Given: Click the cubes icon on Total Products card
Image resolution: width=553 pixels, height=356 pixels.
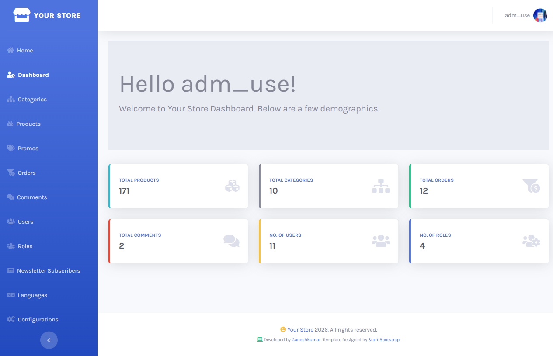Looking at the screenshot, I should point(232,186).
